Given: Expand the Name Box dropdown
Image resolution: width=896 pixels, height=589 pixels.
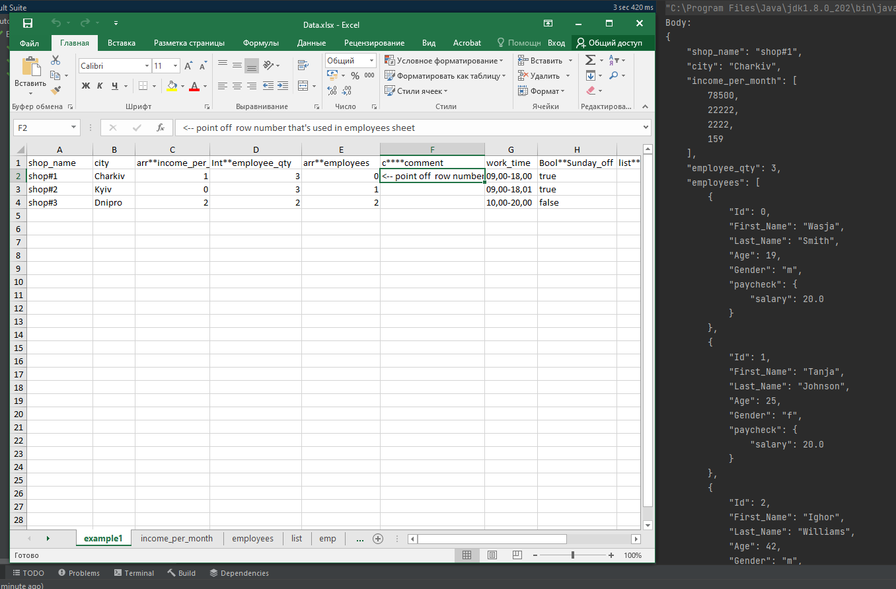Looking at the screenshot, I should click(x=73, y=128).
